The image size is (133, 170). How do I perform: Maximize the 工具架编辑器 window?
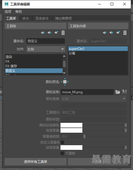(112, 4)
